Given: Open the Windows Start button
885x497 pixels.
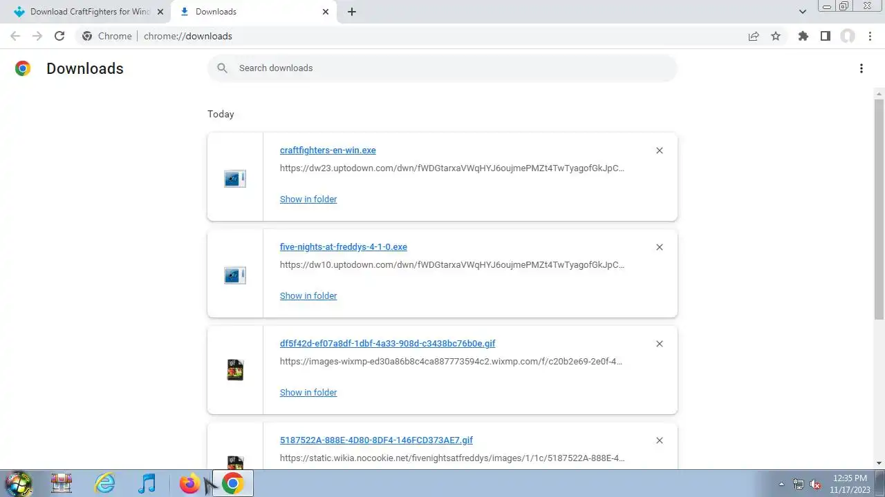Looking at the screenshot, I should [18, 483].
